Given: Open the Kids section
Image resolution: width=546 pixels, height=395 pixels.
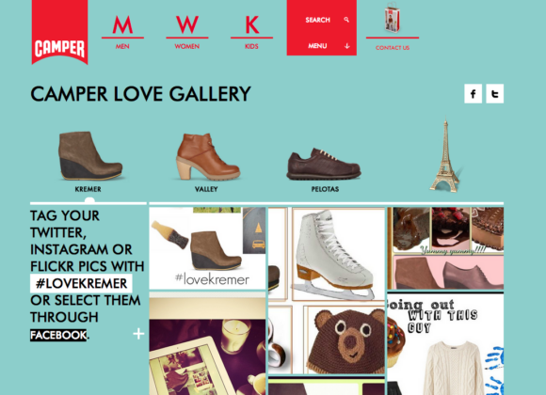Looking at the screenshot, I should tap(251, 32).
